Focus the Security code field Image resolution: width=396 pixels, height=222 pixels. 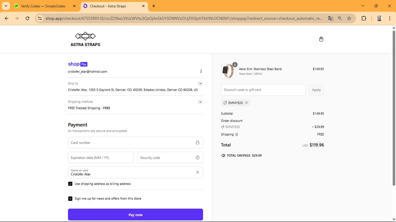coord(170,157)
